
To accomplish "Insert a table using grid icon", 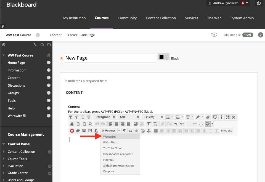I will (x=156, y=131).
